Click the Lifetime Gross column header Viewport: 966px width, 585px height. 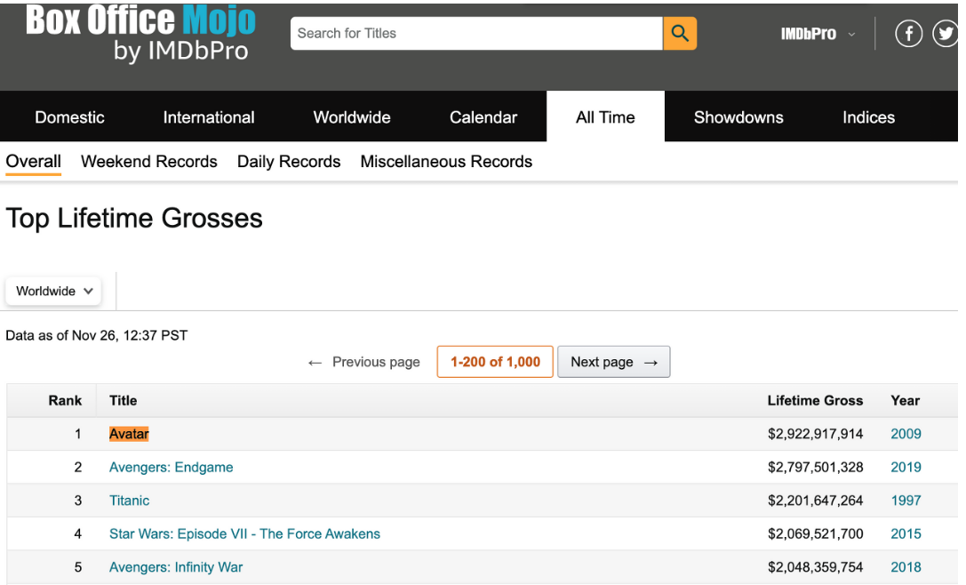(815, 401)
